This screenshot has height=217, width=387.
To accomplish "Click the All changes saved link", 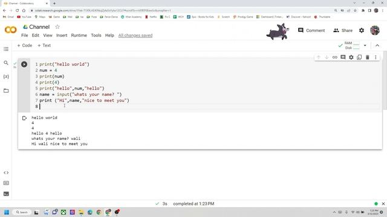I will pos(135,36).
